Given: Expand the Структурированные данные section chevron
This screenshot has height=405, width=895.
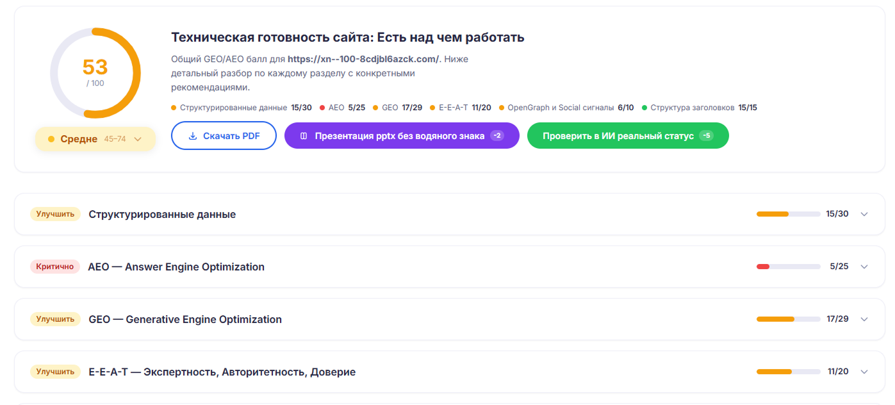Looking at the screenshot, I should tap(864, 214).
